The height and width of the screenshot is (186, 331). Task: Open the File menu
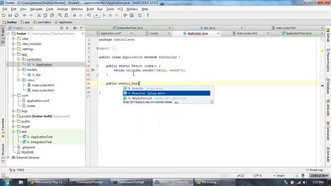(5, 9)
